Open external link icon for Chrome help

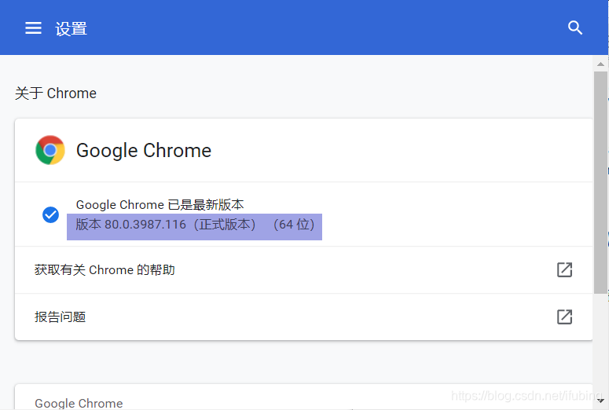tap(565, 270)
